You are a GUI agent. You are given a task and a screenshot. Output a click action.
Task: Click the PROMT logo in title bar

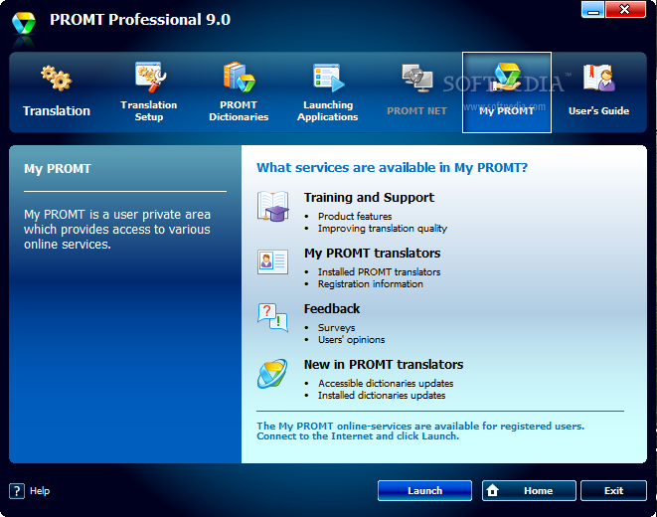[24, 24]
